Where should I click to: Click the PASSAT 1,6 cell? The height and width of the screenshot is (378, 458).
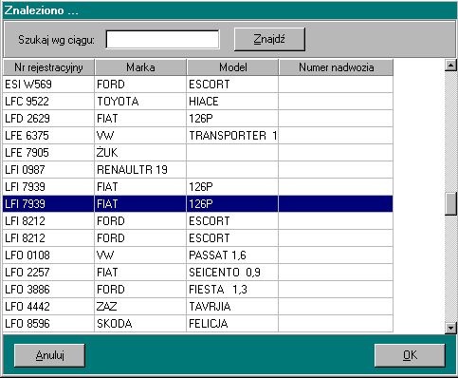(x=232, y=255)
